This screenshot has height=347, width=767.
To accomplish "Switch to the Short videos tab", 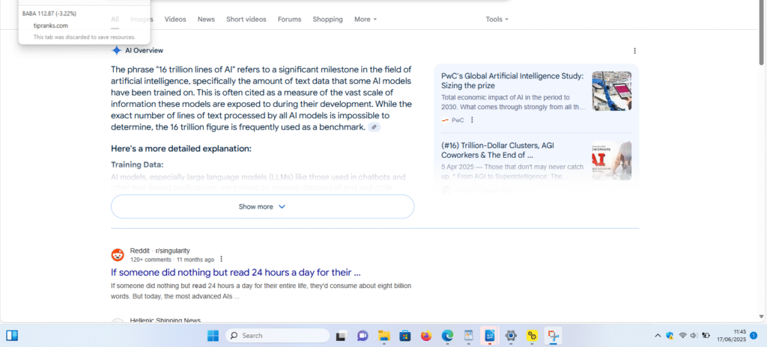I will (x=246, y=19).
